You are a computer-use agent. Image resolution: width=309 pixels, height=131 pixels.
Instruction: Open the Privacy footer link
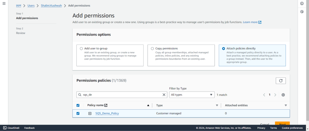[x=261, y=128]
